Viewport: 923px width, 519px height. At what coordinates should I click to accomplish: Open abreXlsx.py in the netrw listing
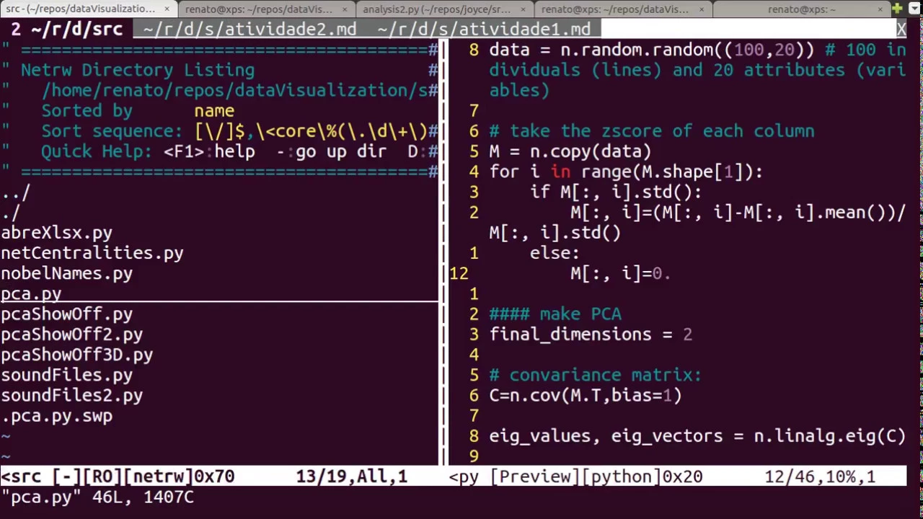coord(56,233)
